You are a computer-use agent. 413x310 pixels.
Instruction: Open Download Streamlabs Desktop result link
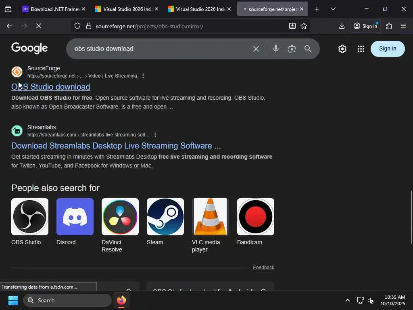coord(116,146)
